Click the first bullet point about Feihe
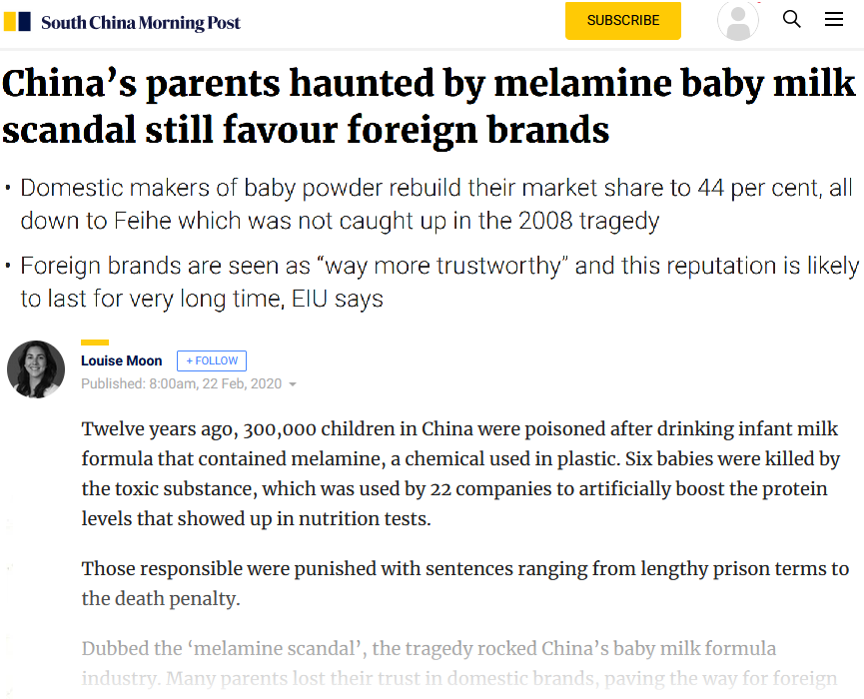The image size is (864, 699). click(436, 204)
